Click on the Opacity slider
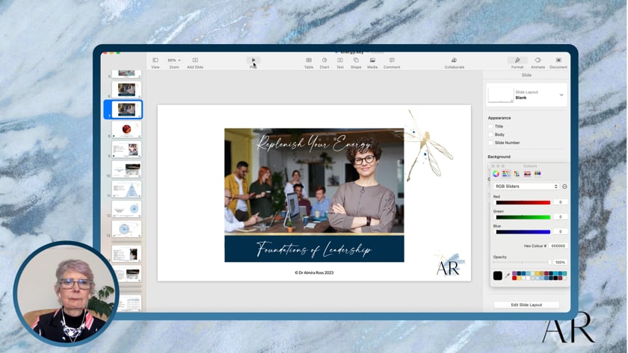This screenshot has height=353, width=628. point(522,262)
